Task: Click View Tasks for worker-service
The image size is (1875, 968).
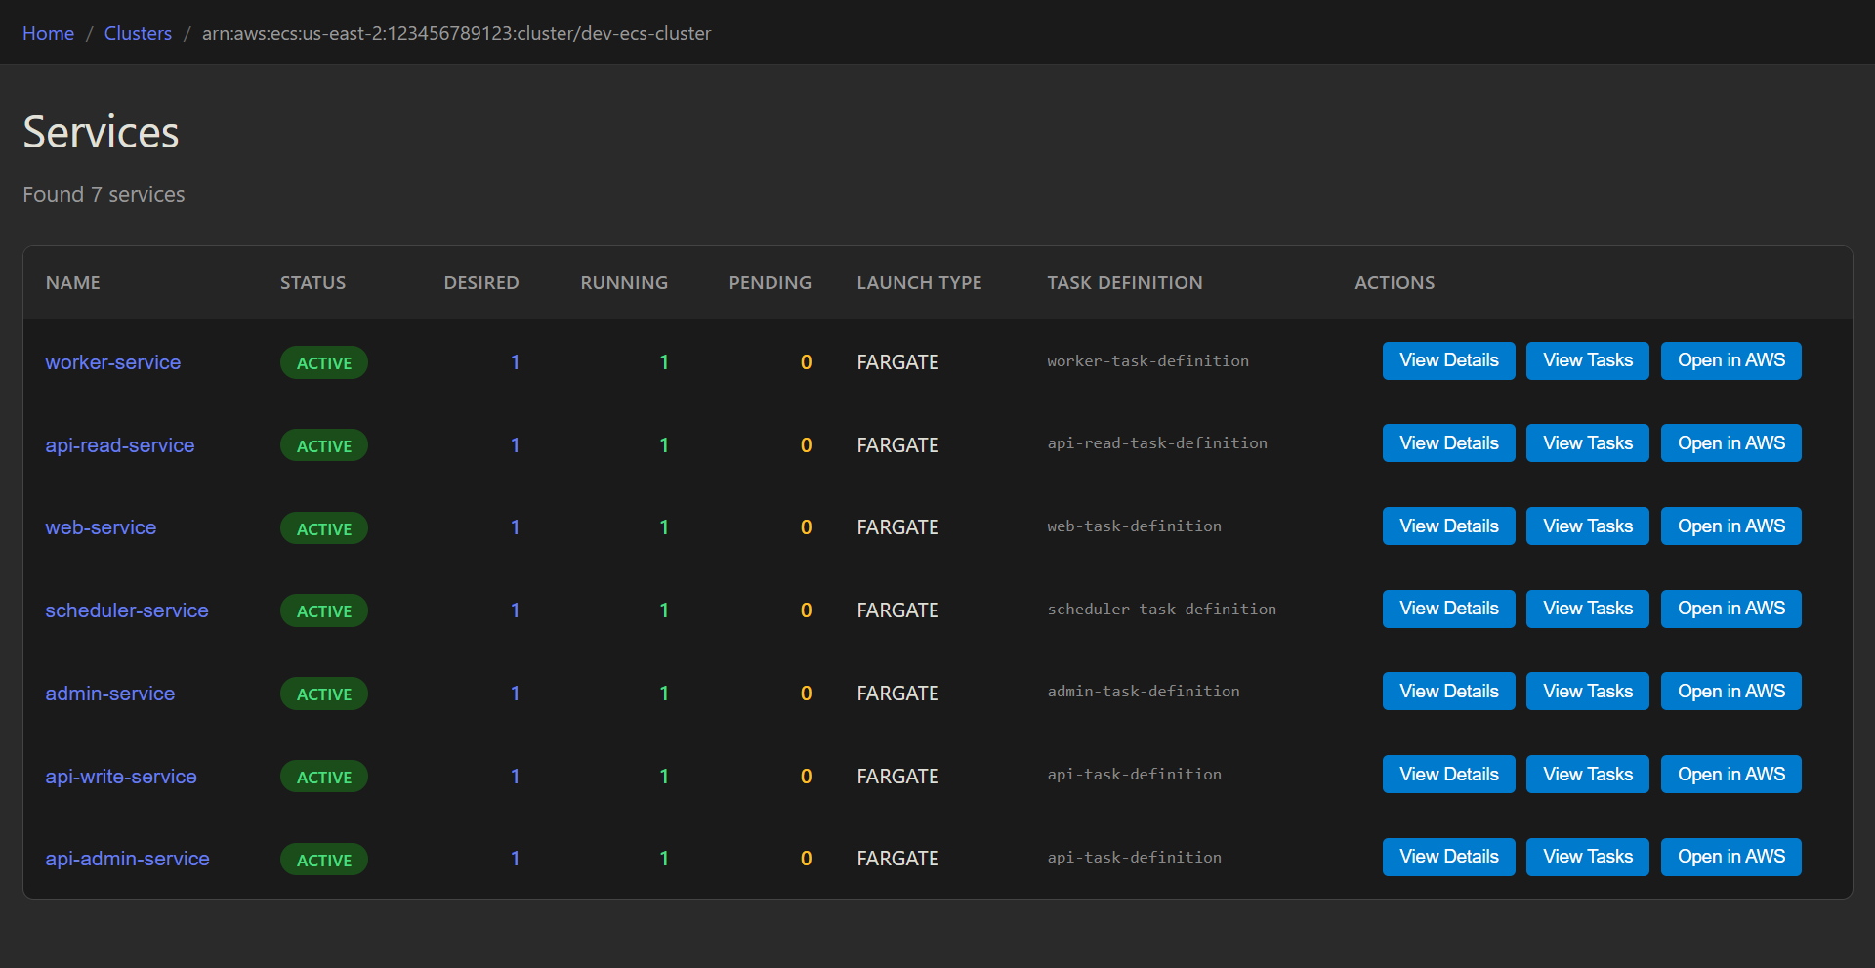Action: tap(1587, 360)
